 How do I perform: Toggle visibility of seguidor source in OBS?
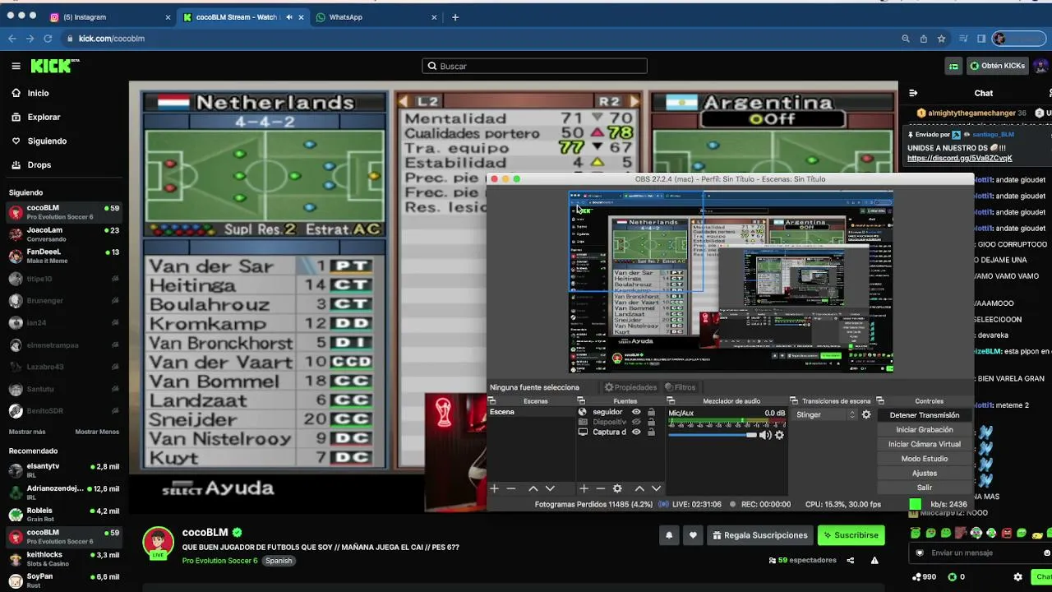click(x=636, y=412)
